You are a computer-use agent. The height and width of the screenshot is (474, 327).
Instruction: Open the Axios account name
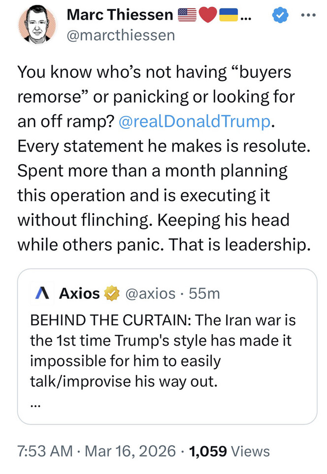[x=79, y=293]
